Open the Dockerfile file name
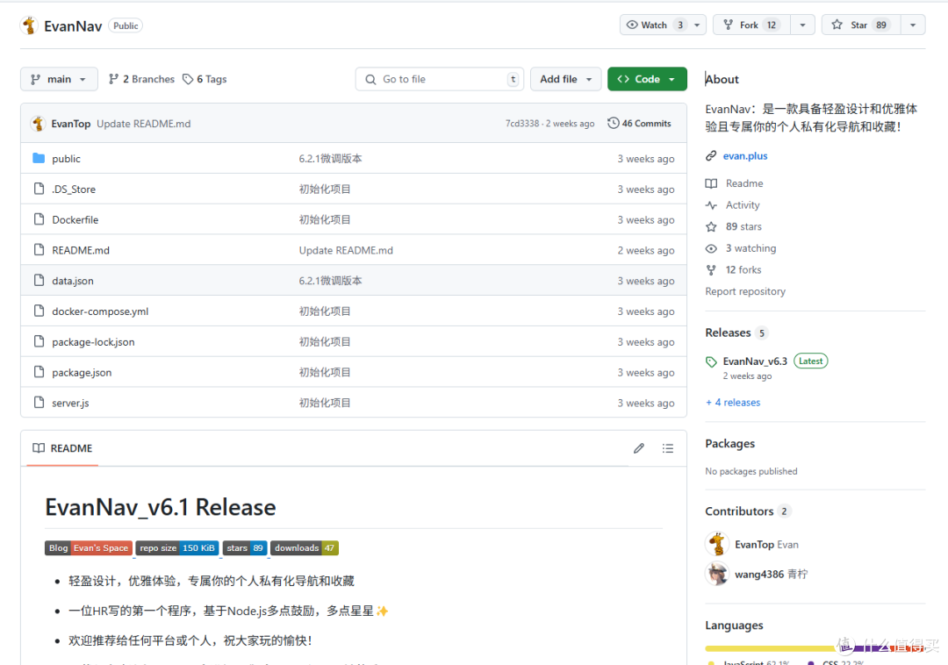The image size is (948, 665). point(75,219)
